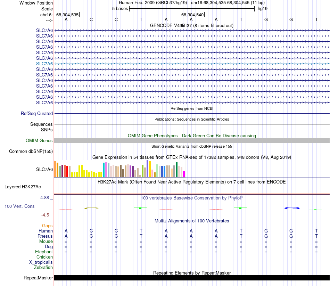Click the Sequences track label
Screen dimensions: 330x286
41,124
